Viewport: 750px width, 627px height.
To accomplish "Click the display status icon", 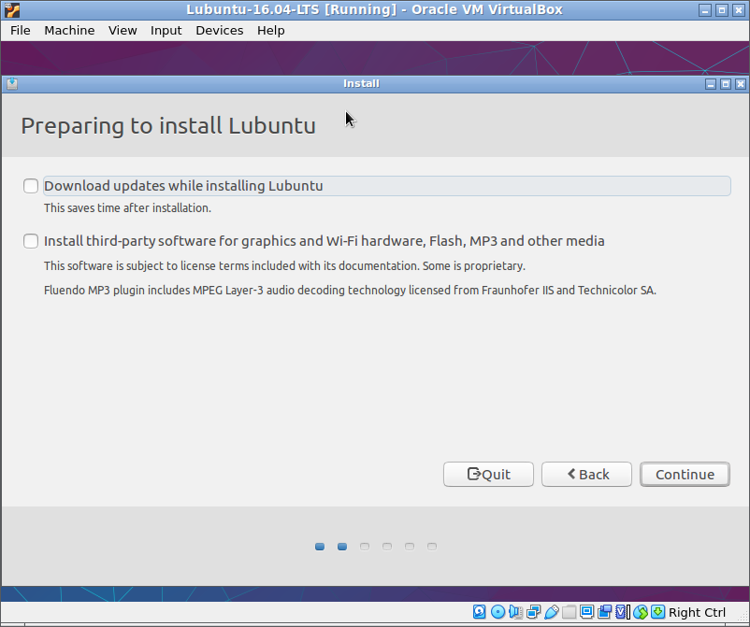I will coord(587,612).
